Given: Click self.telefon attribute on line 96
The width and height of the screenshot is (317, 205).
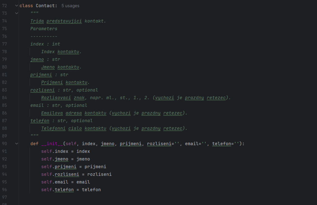Looking at the screenshot, I should coord(57,189).
